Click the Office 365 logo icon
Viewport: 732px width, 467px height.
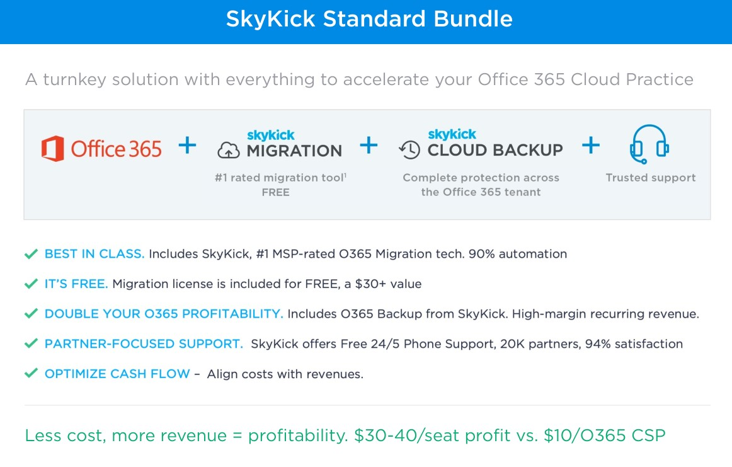click(52, 149)
